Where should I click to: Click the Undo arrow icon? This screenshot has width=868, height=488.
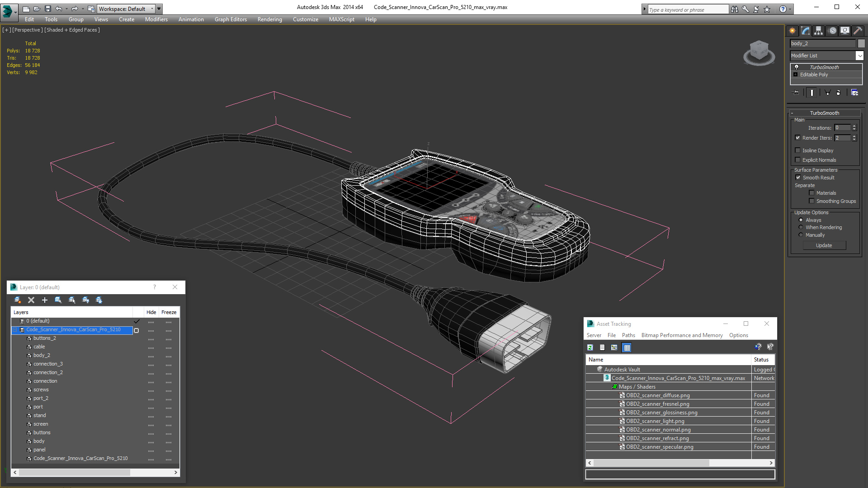(58, 9)
